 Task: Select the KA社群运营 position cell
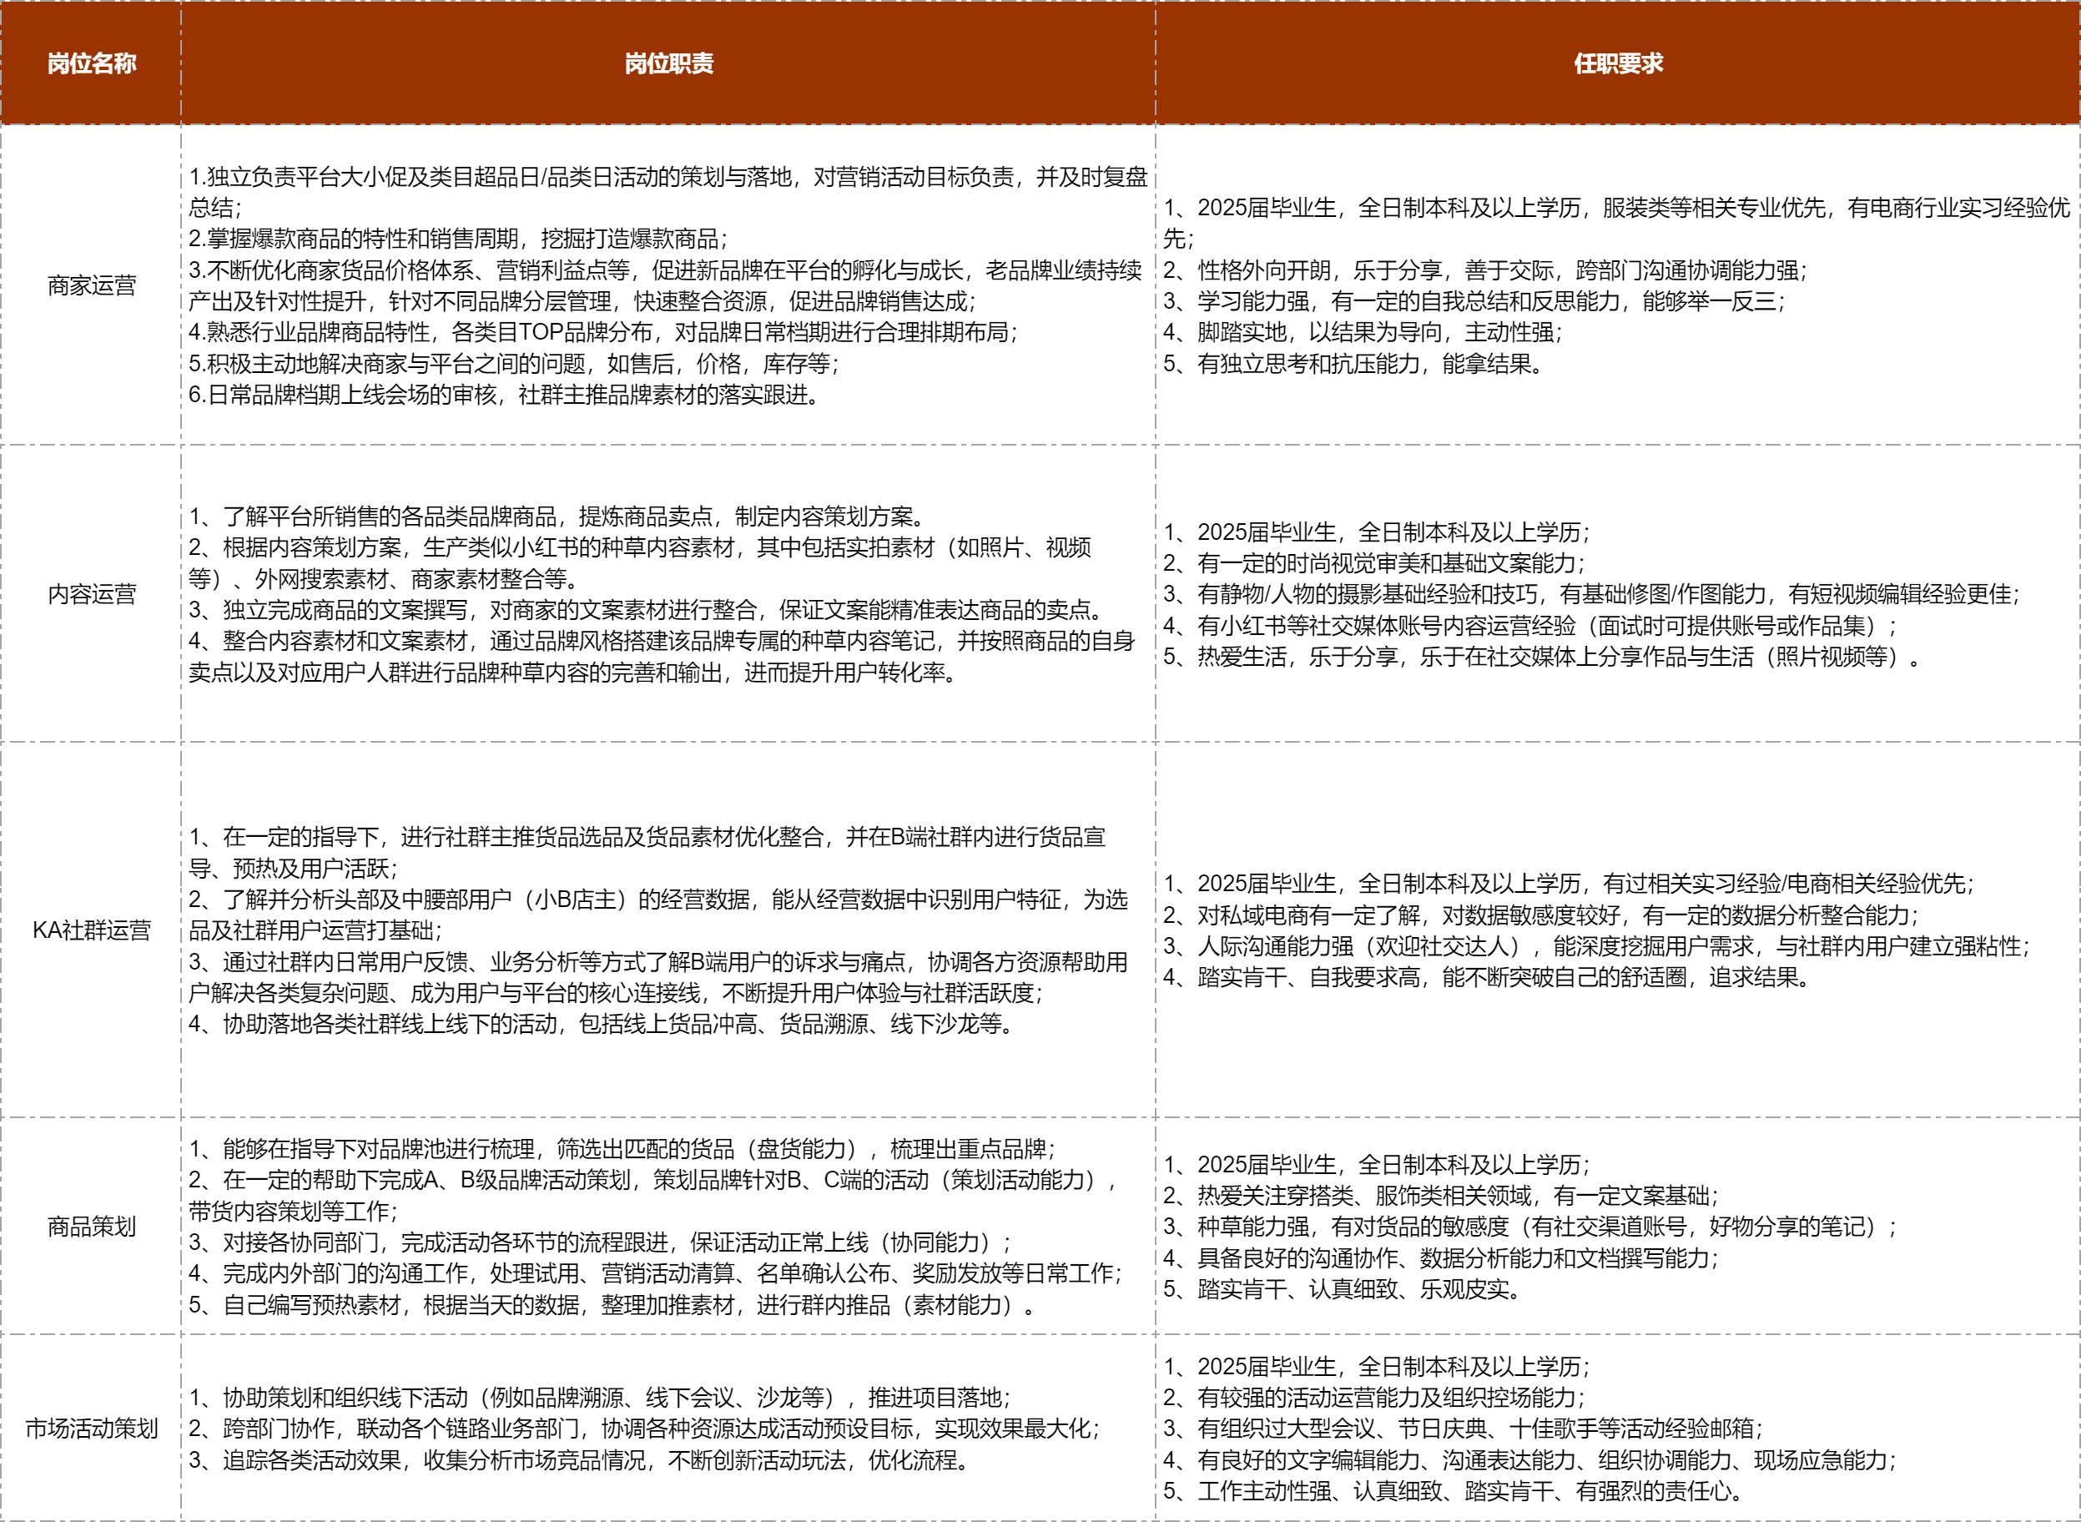click(91, 930)
